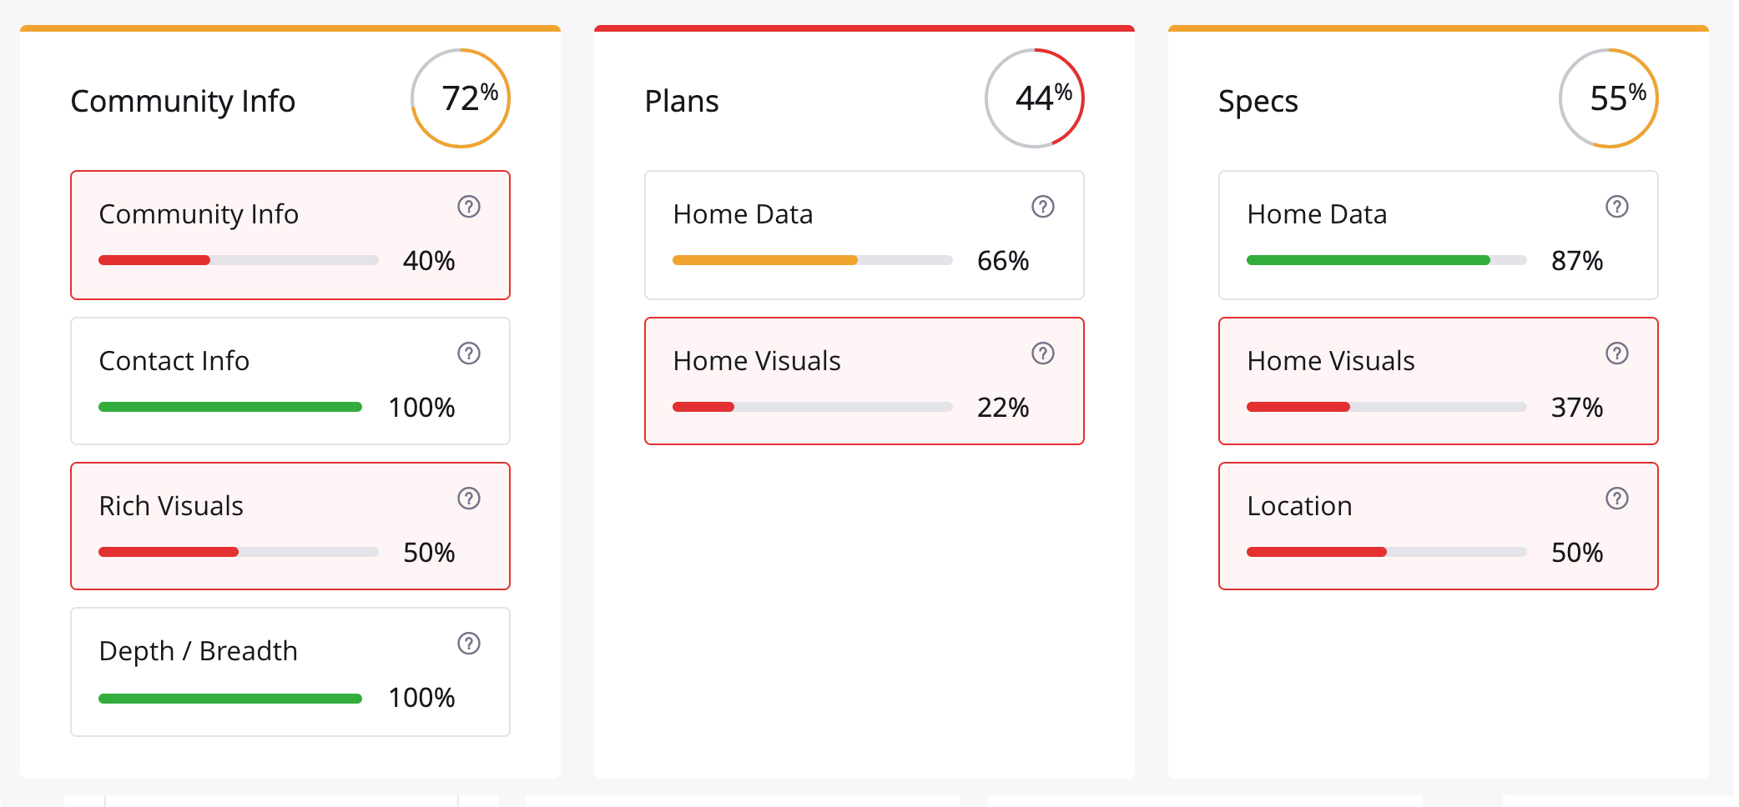Click the Community Info 40% progress bar

click(239, 260)
